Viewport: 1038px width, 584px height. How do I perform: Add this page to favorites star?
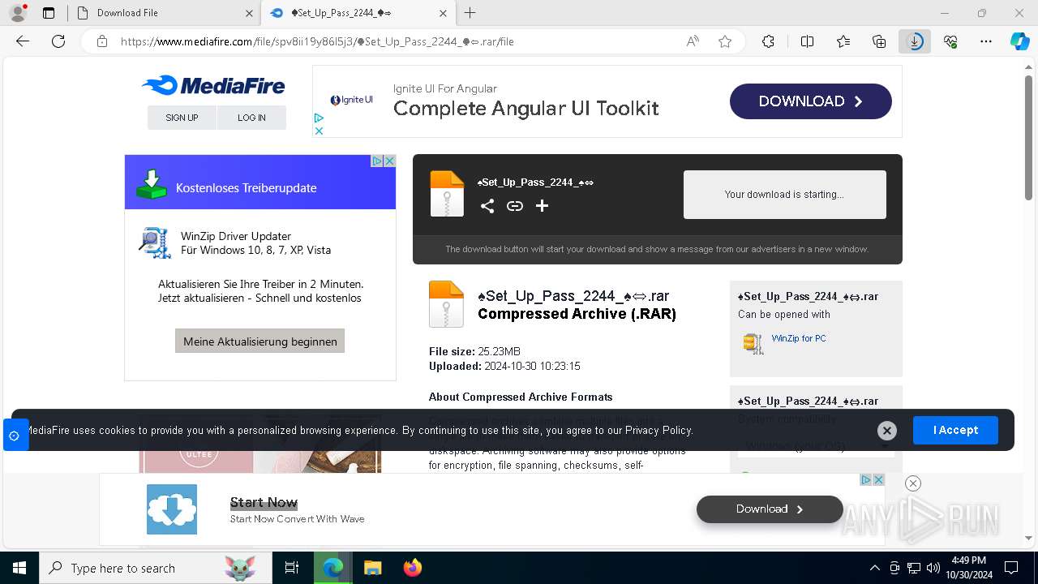725,41
